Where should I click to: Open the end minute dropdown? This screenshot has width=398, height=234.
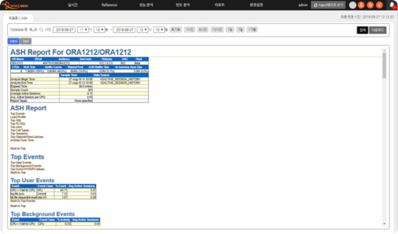(159, 30)
